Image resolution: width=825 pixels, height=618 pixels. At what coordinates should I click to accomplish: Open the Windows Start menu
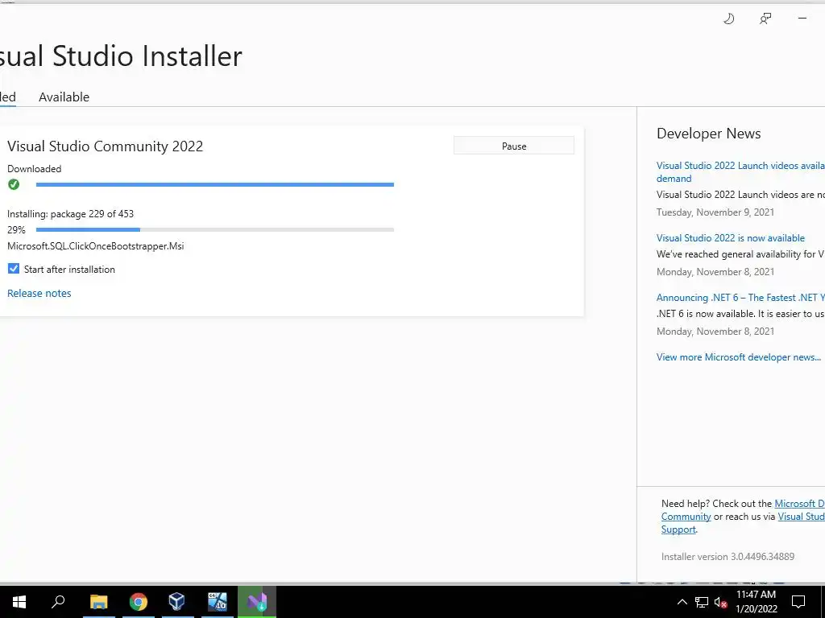[x=19, y=602]
